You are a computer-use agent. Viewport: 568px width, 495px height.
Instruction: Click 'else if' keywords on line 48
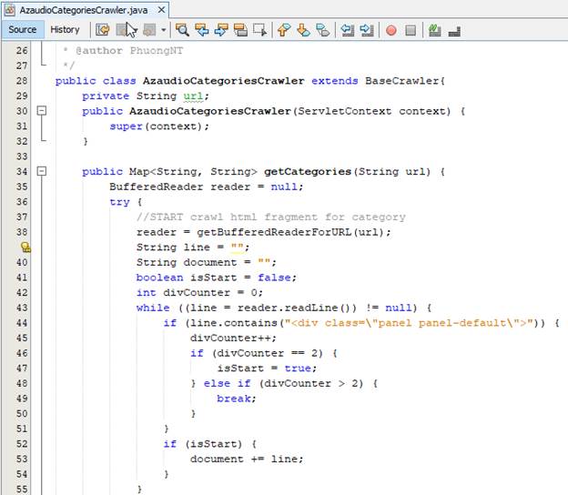point(228,383)
